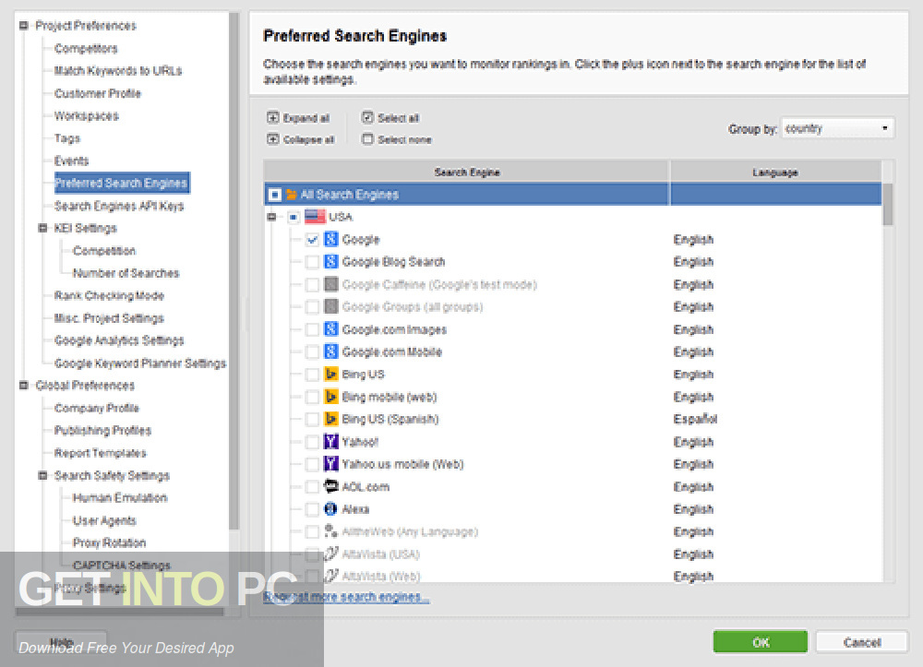
Task: Select Google Analytics Settings tree item
Action: point(119,340)
